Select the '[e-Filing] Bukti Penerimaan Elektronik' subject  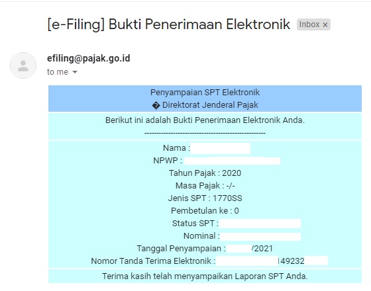pos(168,24)
